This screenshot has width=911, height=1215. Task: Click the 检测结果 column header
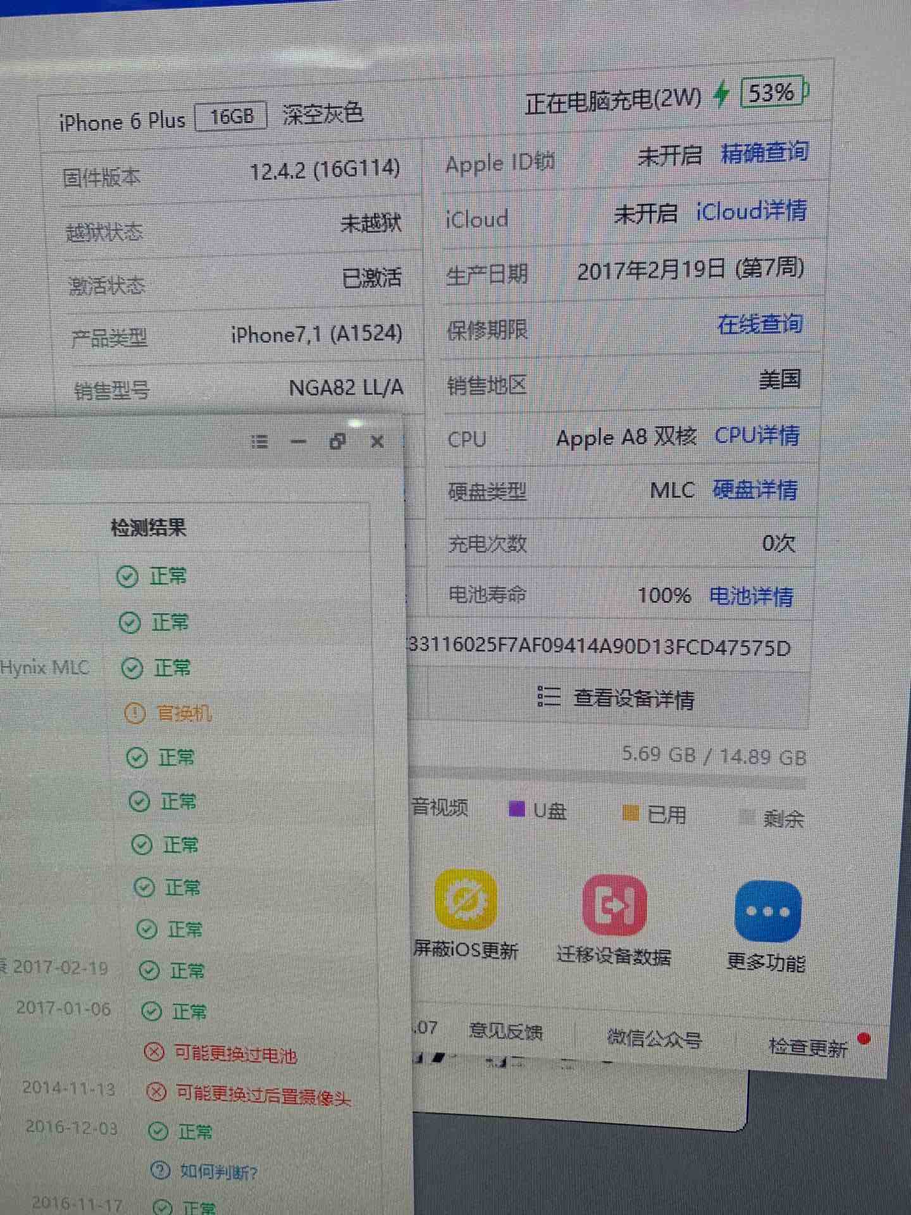(149, 527)
